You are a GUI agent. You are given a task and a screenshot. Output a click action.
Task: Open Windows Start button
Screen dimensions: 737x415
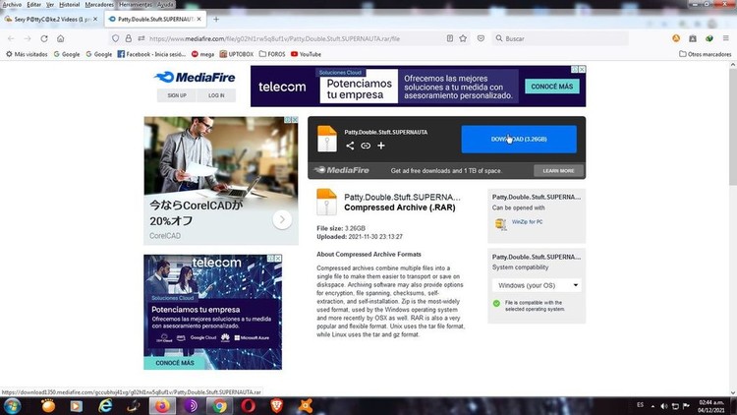point(12,405)
